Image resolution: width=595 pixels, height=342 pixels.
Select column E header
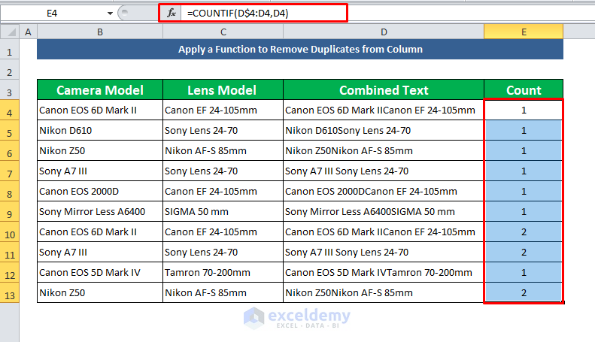(524, 32)
